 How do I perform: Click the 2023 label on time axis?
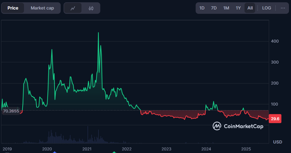[166, 149]
